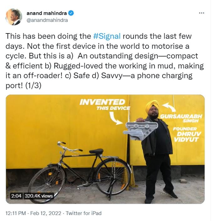214x221 pixels.
Task: Click the blue verified badge
Action: coord(71,13)
